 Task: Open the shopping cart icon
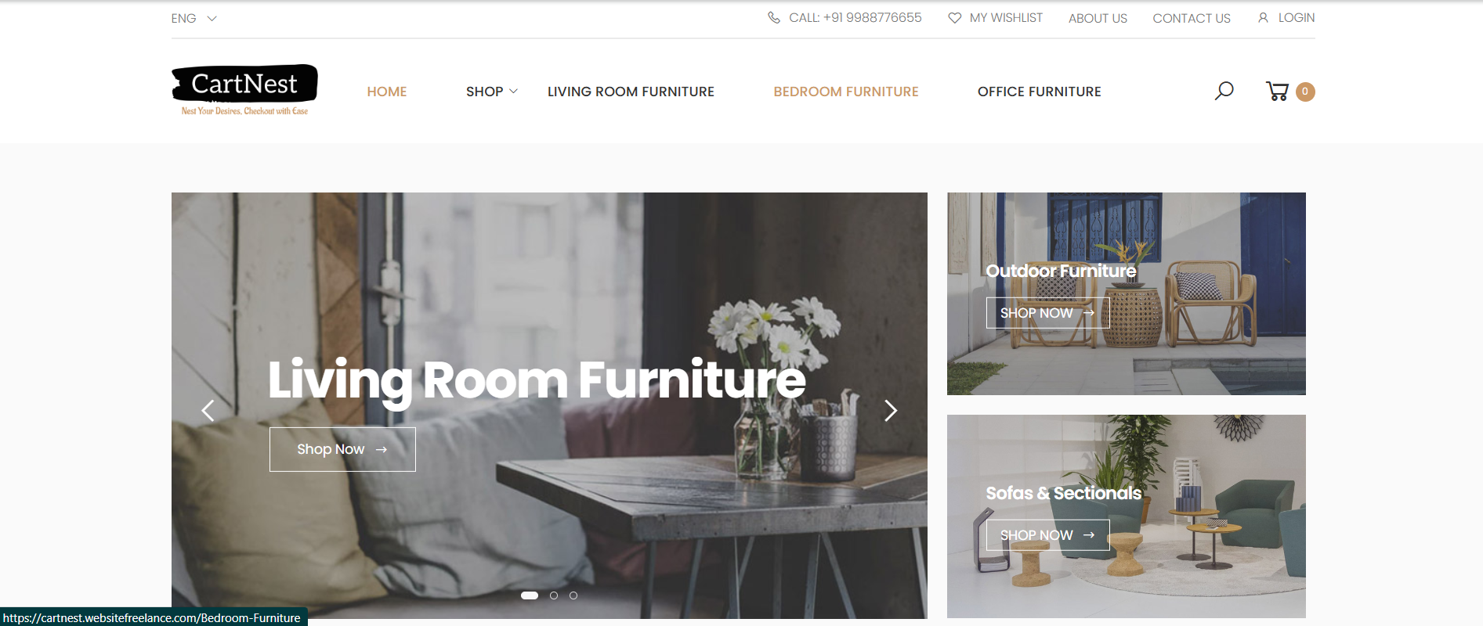tap(1277, 92)
